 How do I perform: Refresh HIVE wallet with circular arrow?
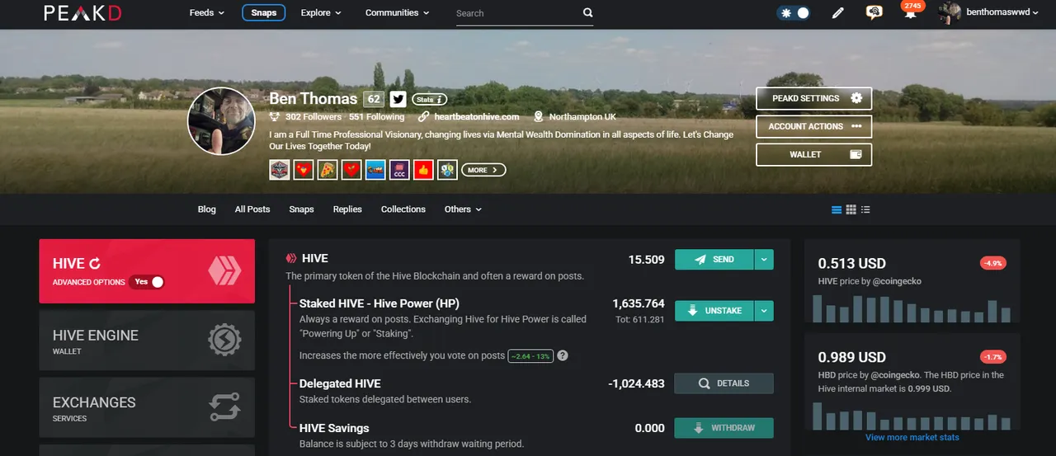[x=94, y=264]
